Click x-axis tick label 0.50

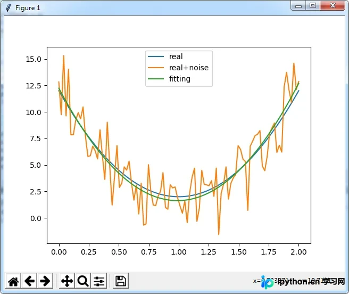[119, 252]
